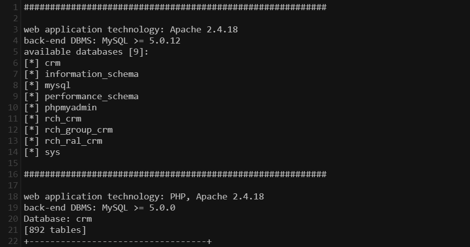The width and height of the screenshot is (470, 247).
Task: Click line number 1 in the gutter
Action: pyautogui.click(x=15, y=7)
